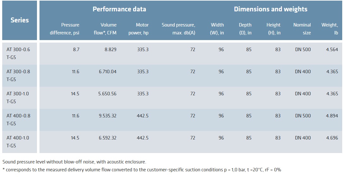
Task: Select the 4.894 weight cell
Action: (x=332, y=116)
